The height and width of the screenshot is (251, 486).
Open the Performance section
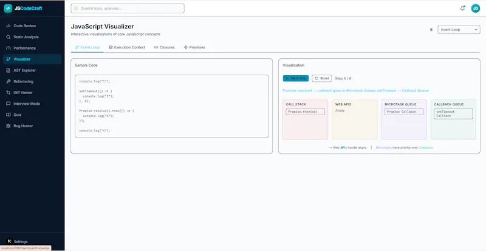point(32,49)
